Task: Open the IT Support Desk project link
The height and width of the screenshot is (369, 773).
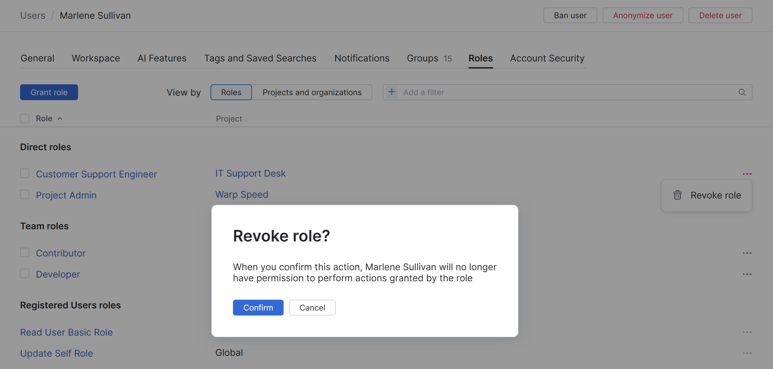Action: click(x=250, y=173)
